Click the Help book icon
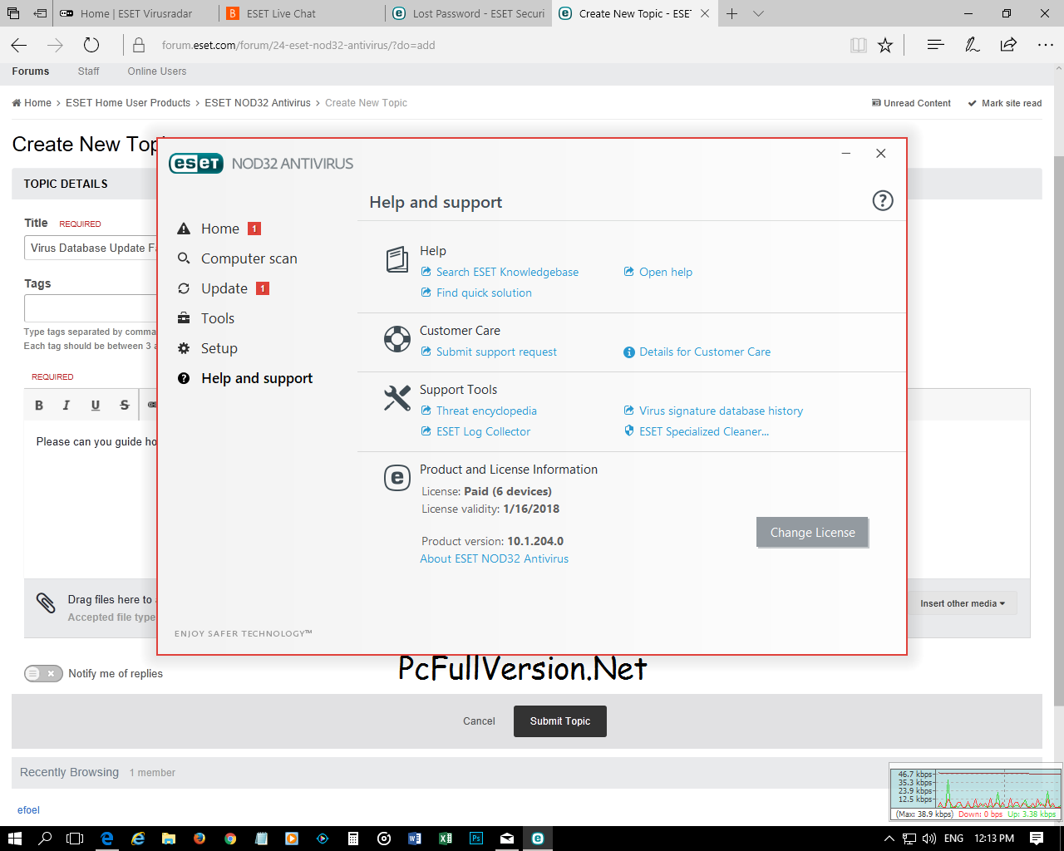The width and height of the screenshot is (1064, 851). click(397, 259)
